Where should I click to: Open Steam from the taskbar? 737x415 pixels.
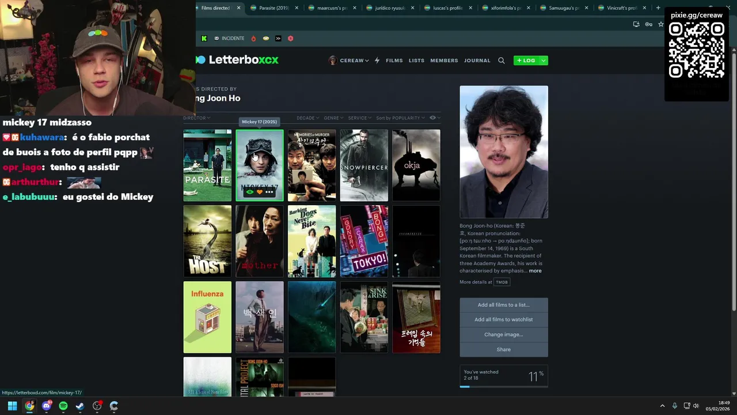80,406
